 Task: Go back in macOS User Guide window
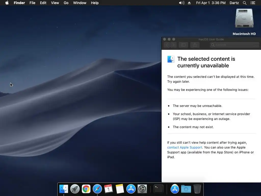tap(167, 45)
